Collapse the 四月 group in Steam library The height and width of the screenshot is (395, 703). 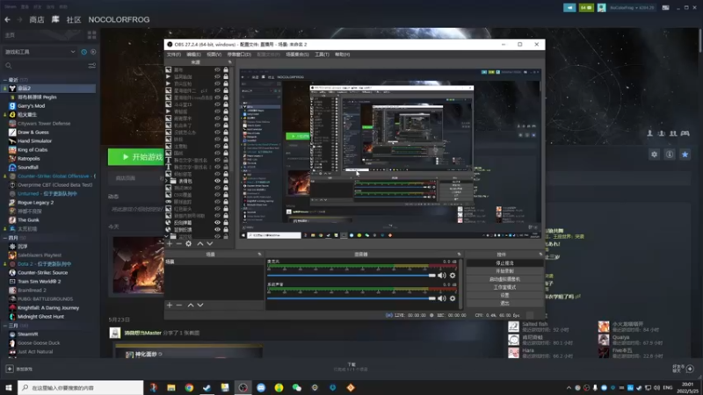tap(5, 238)
